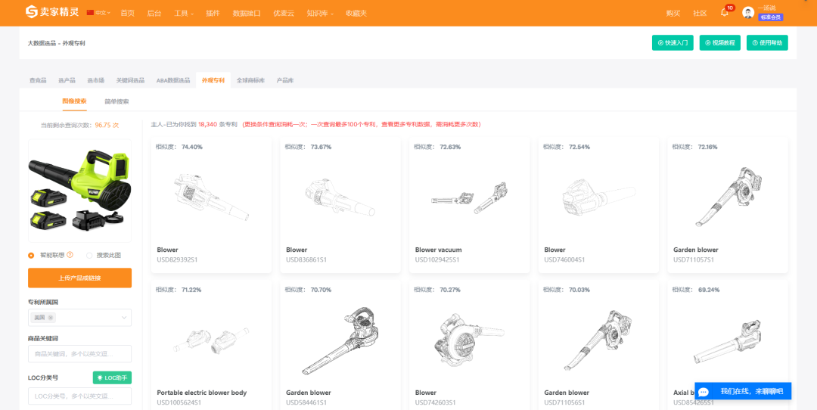Click the 快速入门 button
The width and height of the screenshot is (817, 410).
click(673, 42)
